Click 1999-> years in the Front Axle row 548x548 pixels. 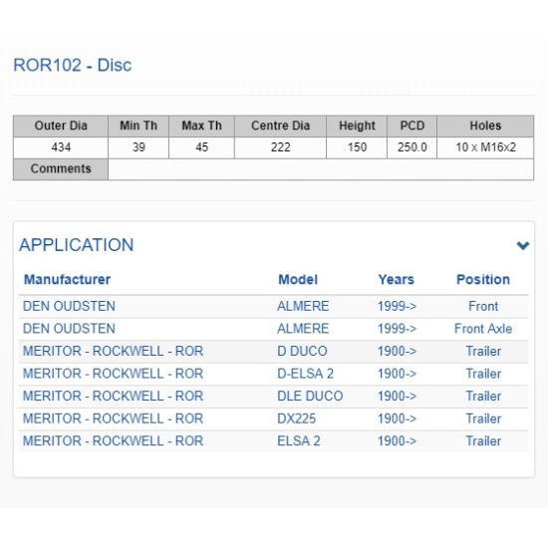click(397, 329)
